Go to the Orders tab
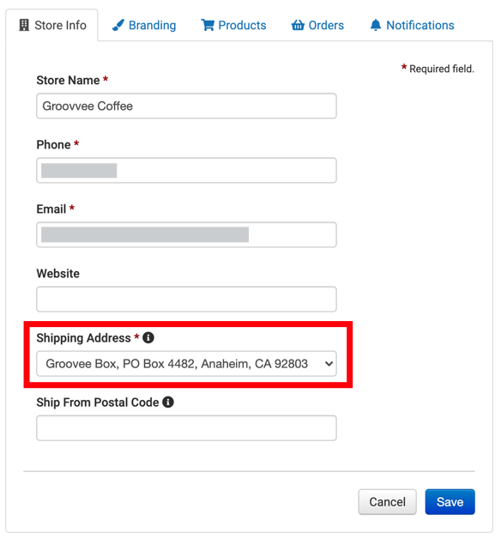501x539 pixels. (317, 25)
